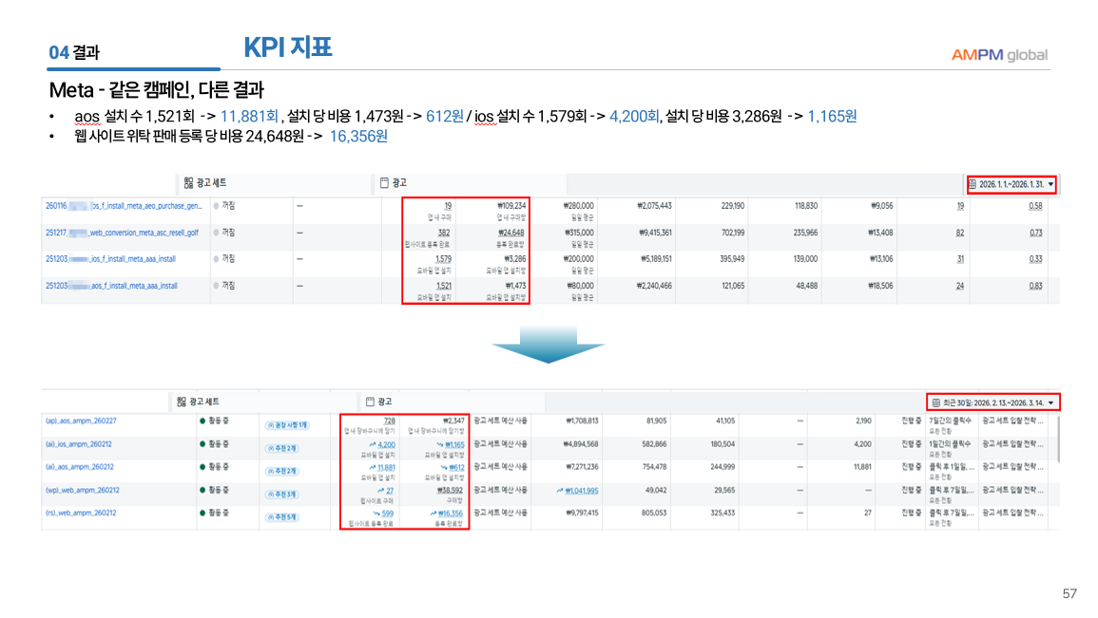Toggle 활동 중 status for (rs)_web_ampm_260212
The width and height of the screenshot is (1098, 618).
202,513
